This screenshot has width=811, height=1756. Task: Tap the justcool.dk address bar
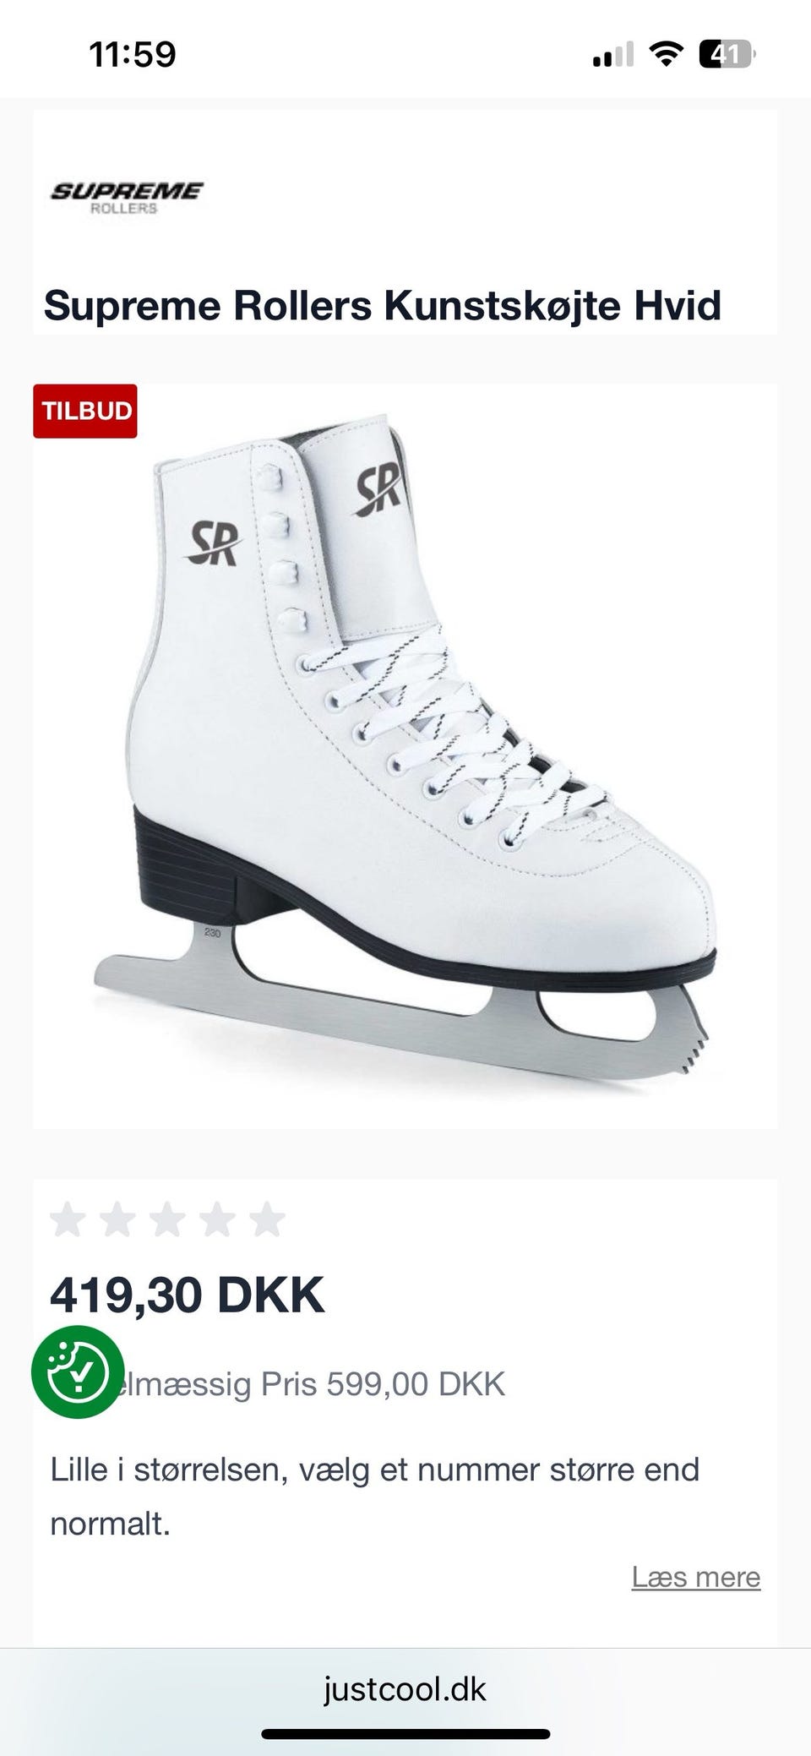pyautogui.click(x=405, y=1688)
